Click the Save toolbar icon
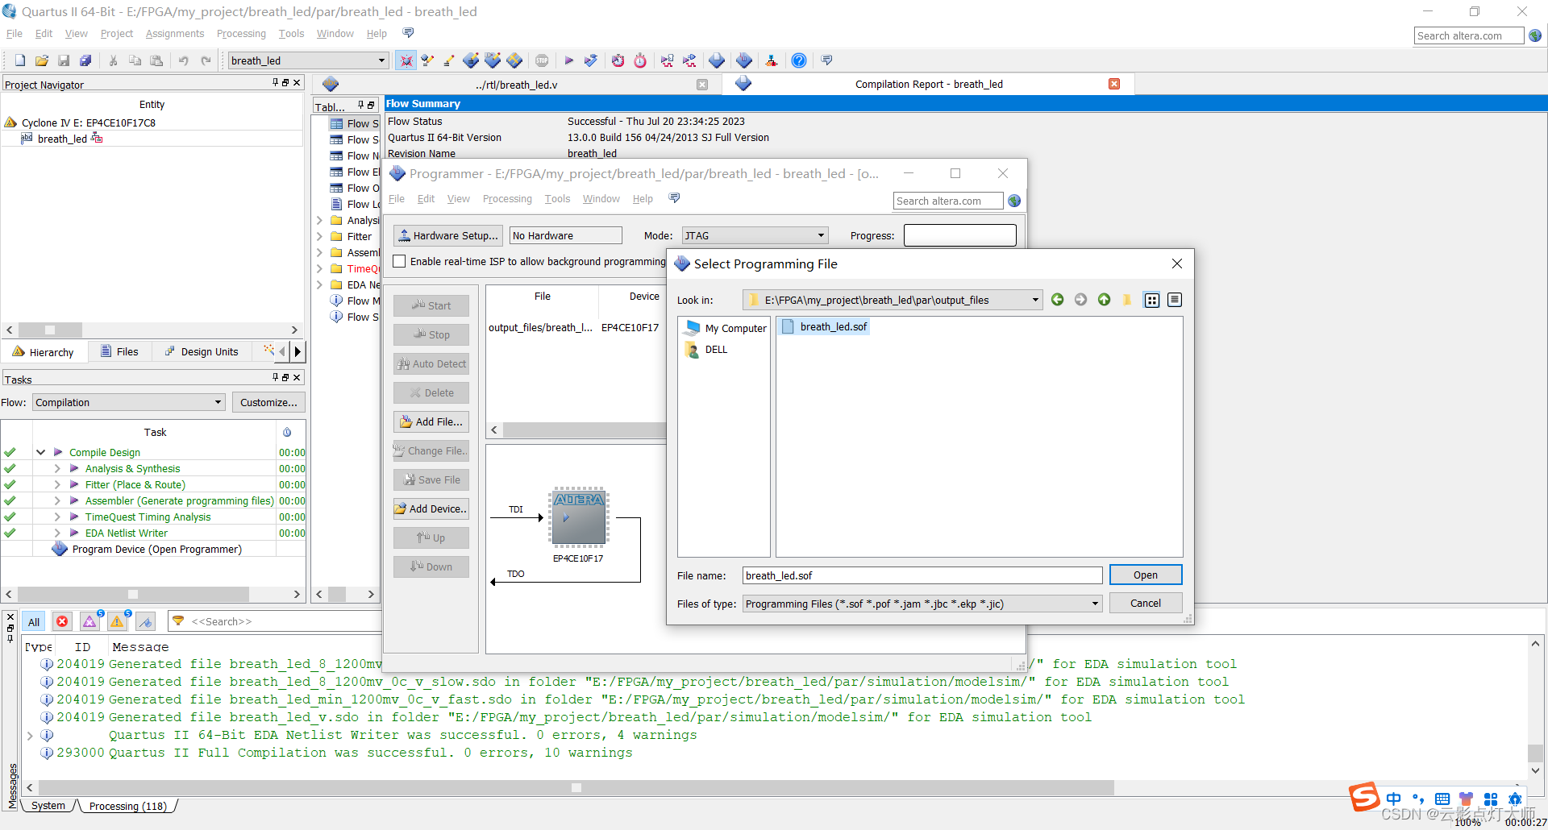 coord(64,60)
